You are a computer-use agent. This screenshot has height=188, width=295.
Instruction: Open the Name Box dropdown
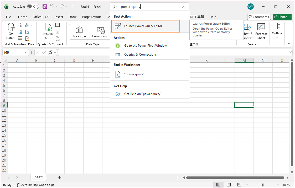coord(26,52)
